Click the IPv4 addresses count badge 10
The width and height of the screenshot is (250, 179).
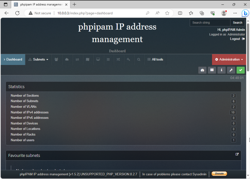(x=233, y=112)
